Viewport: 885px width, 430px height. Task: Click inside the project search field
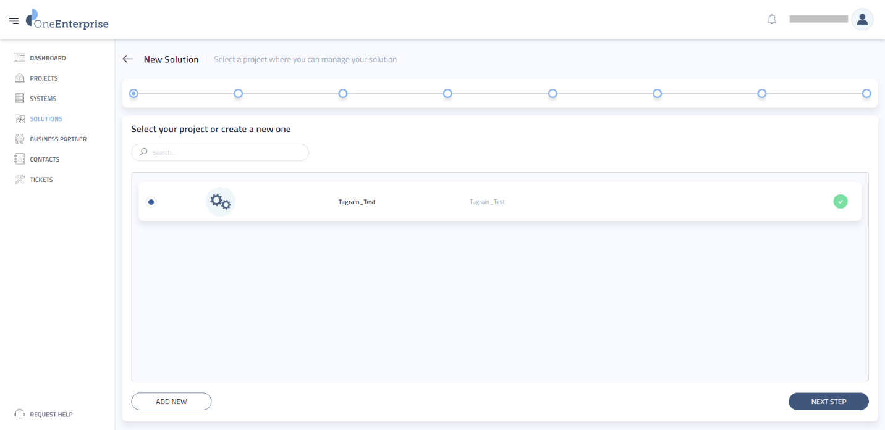[x=219, y=152]
